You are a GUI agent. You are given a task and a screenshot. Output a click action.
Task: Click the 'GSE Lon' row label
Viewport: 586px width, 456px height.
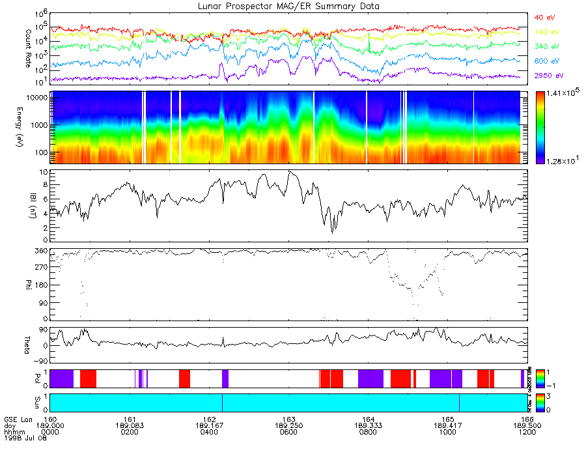point(18,420)
